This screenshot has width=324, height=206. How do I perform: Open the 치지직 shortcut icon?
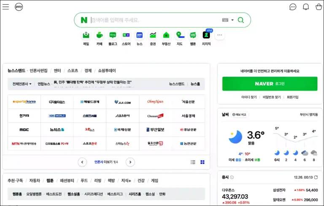[206, 35]
